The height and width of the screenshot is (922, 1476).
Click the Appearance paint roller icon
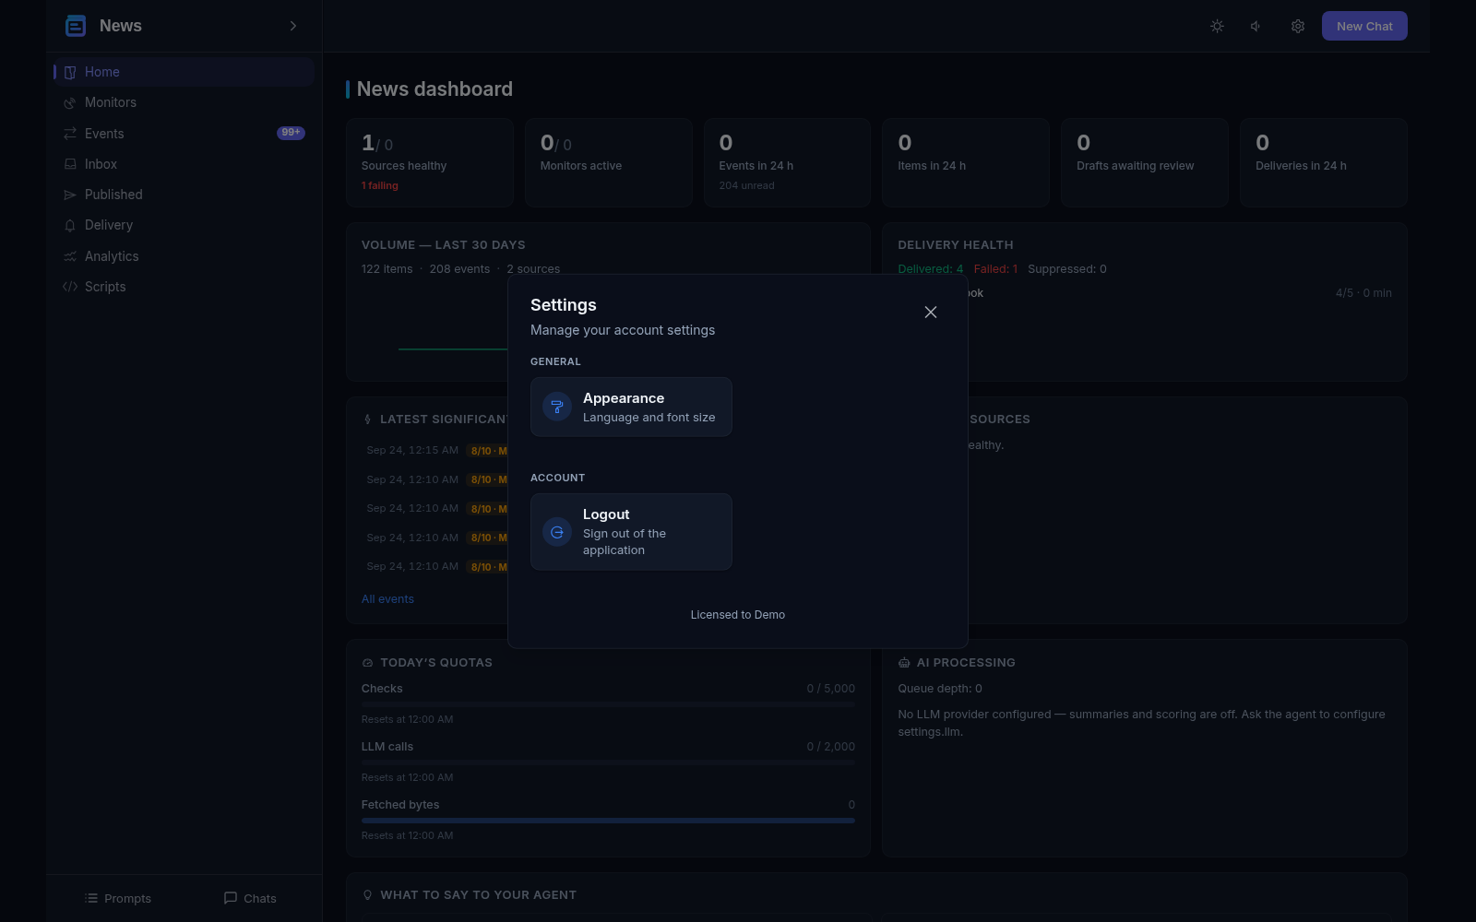(x=557, y=407)
